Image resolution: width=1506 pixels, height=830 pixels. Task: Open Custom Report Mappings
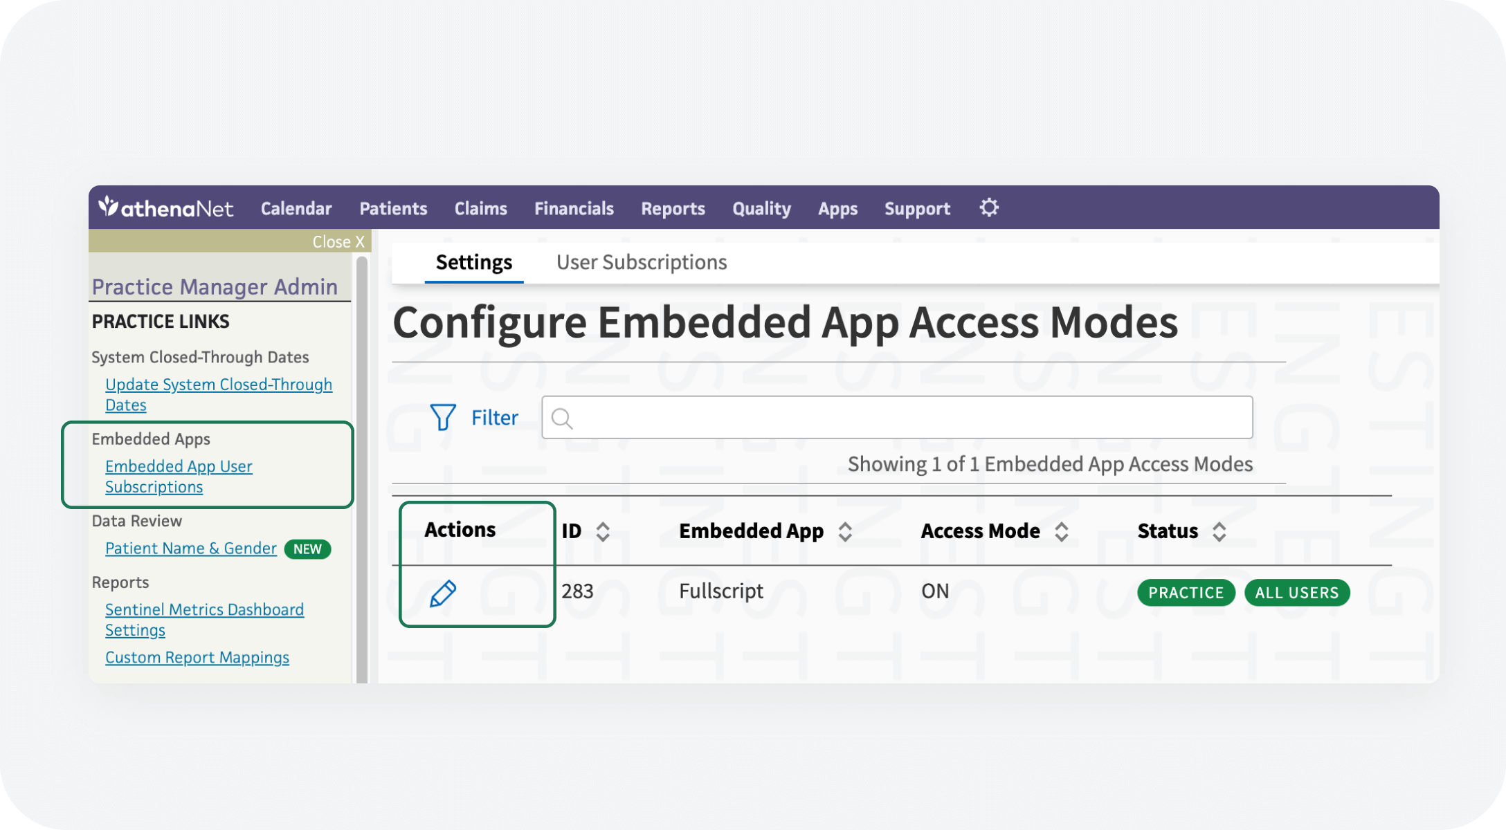point(197,657)
